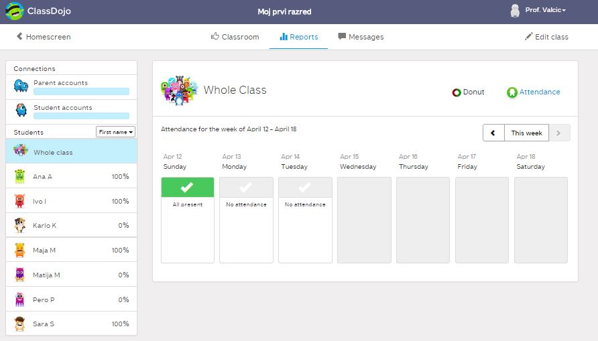
Task: Click the Student accounts monster icon
Action: (21, 111)
